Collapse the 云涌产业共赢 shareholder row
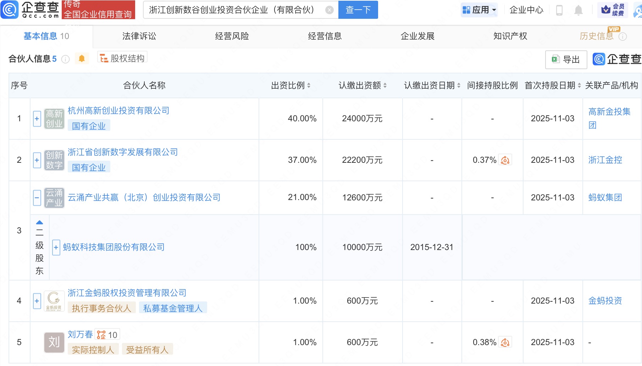This screenshot has height=366, width=642. point(37,198)
